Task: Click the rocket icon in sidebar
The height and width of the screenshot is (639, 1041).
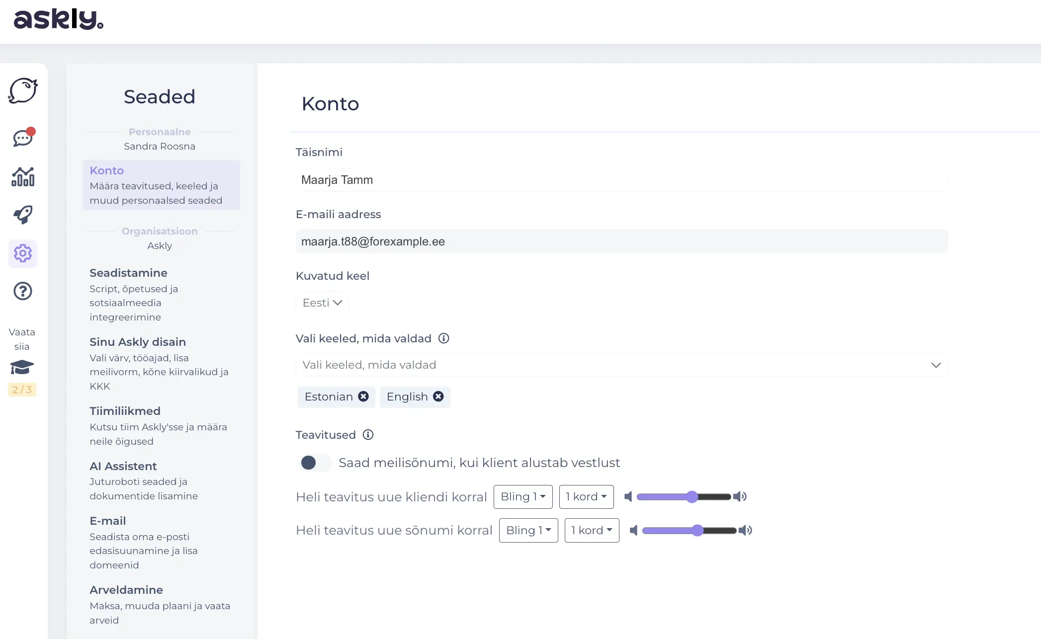Action: [23, 215]
